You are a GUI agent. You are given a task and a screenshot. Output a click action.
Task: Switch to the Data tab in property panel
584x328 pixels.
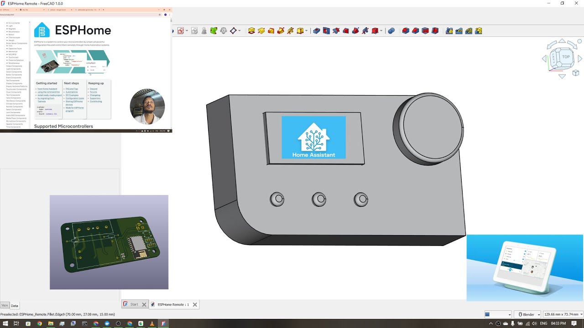tap(15, 306)
